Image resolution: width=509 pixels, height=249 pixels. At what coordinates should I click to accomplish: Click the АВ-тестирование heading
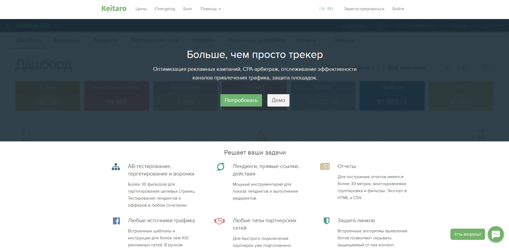coord(161,170)
